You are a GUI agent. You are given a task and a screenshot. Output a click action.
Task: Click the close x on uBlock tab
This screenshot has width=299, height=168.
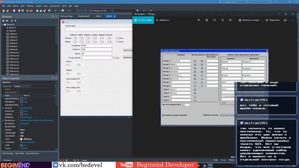(114, 16)
